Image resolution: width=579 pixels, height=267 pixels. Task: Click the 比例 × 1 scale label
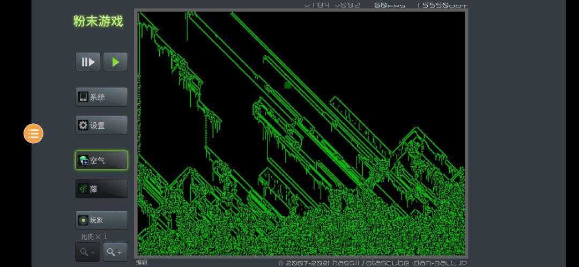pos(94,237)
